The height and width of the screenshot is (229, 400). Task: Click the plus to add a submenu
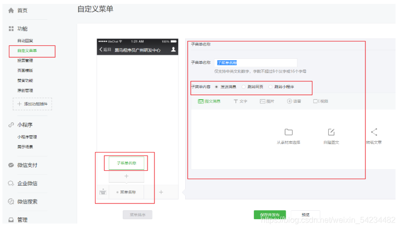[x=126, y=176]
